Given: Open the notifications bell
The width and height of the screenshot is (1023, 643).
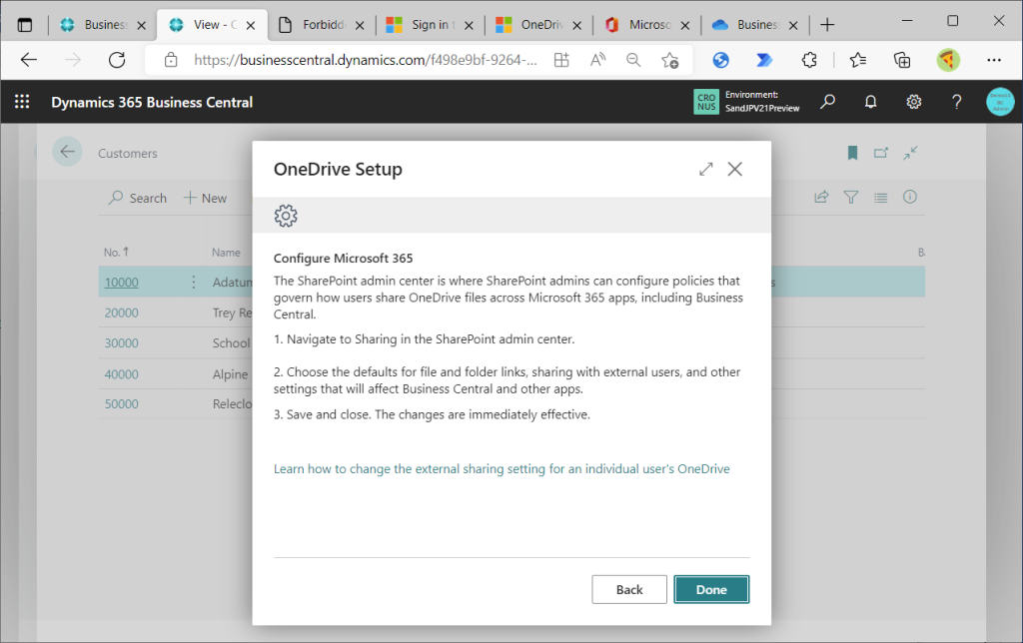Looking at the screenshot, I should click(870, 102).
